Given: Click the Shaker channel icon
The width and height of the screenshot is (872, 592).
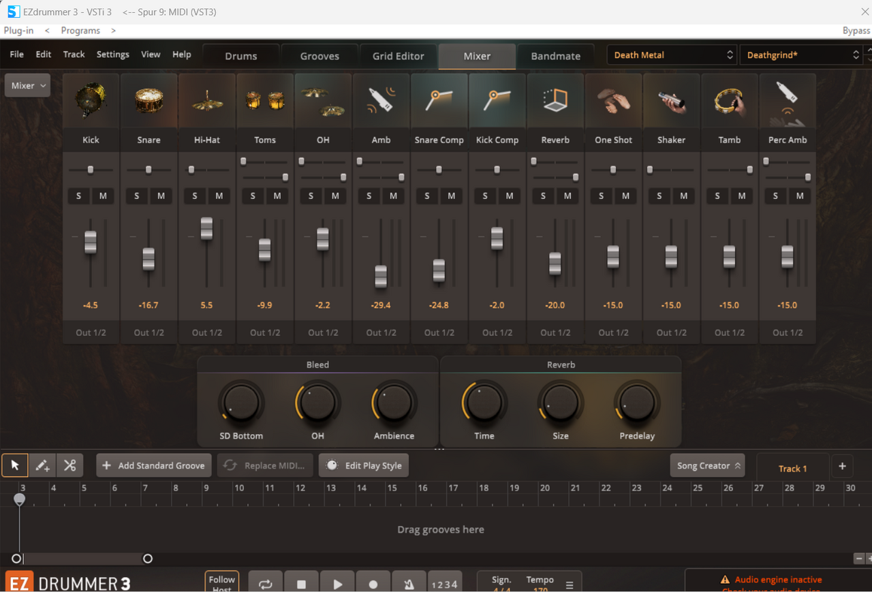Looking at the screenshot, I should (x=671, y=101).
